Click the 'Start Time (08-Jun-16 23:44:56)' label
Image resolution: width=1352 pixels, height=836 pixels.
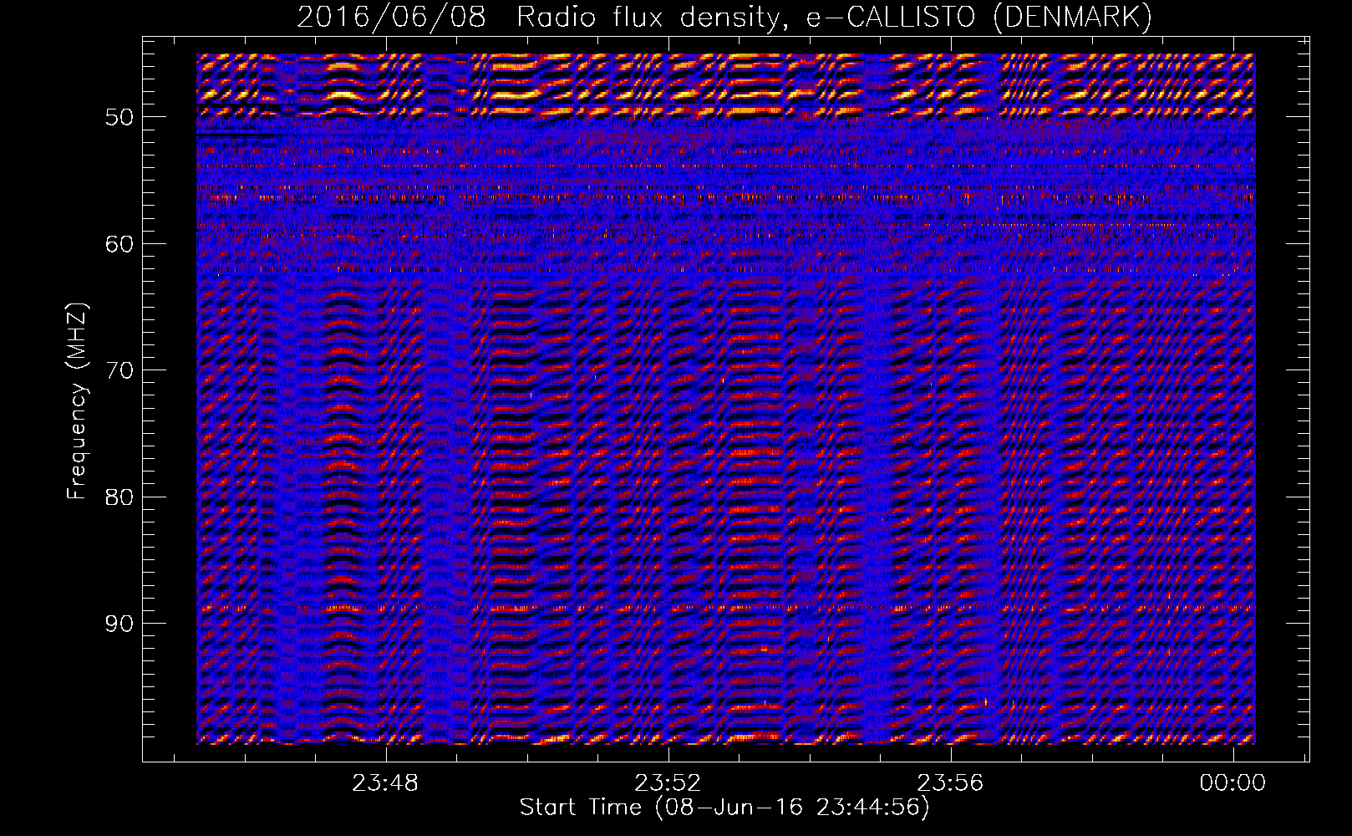coord(724,808)
